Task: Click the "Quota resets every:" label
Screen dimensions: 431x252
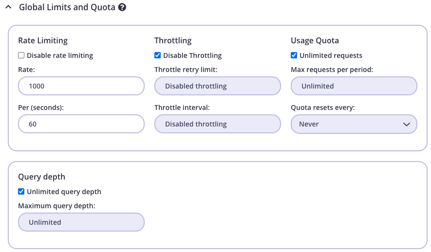Action: pos(322,108)
